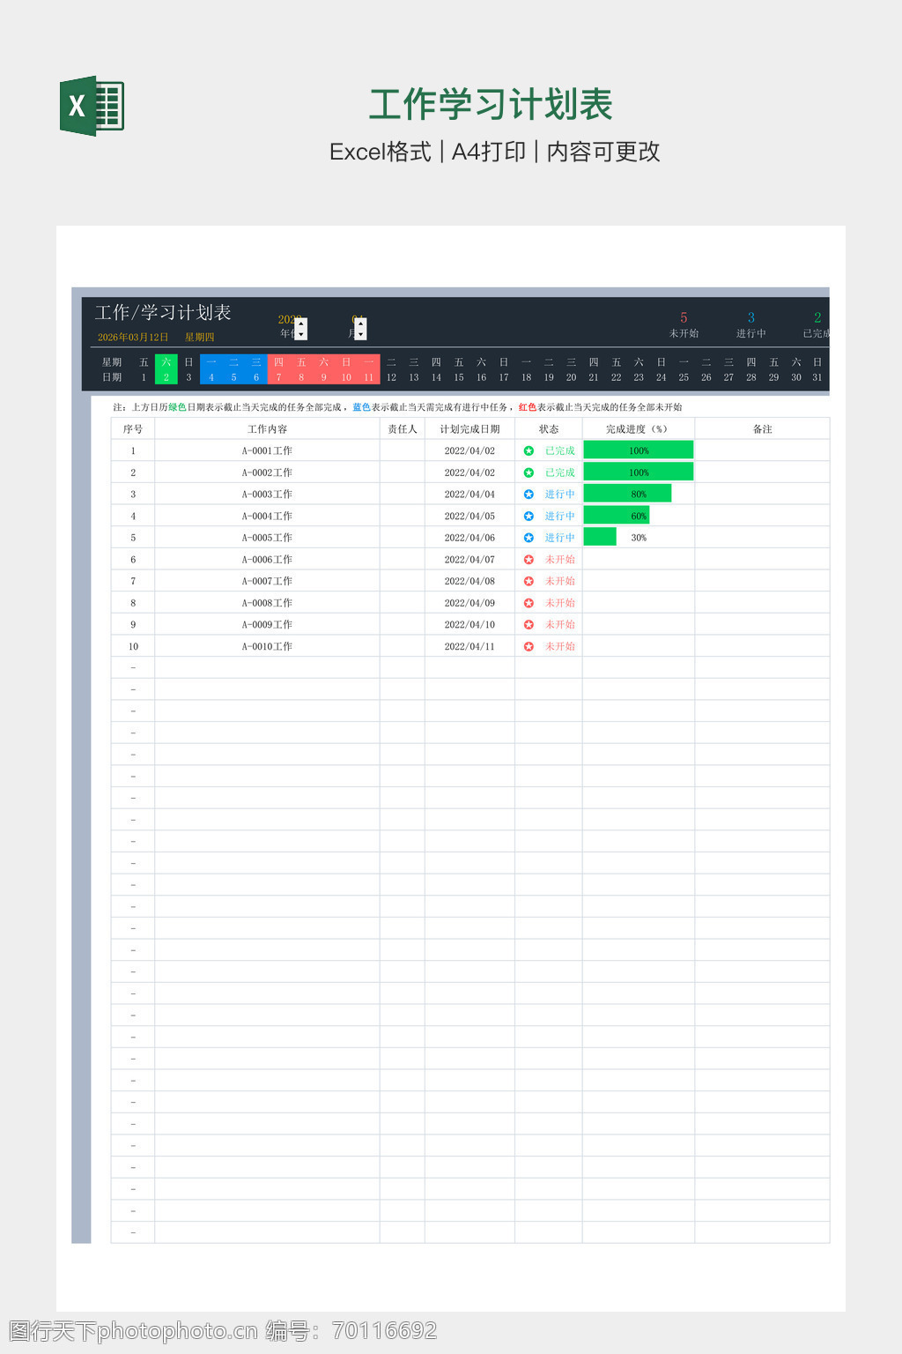Click the blue status icon for A-0004
Viewport: 902px width, 1354px height.
(529, 516)
